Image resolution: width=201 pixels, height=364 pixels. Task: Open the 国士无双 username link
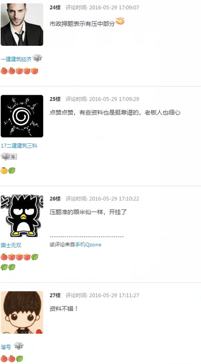tap(11, 245)
